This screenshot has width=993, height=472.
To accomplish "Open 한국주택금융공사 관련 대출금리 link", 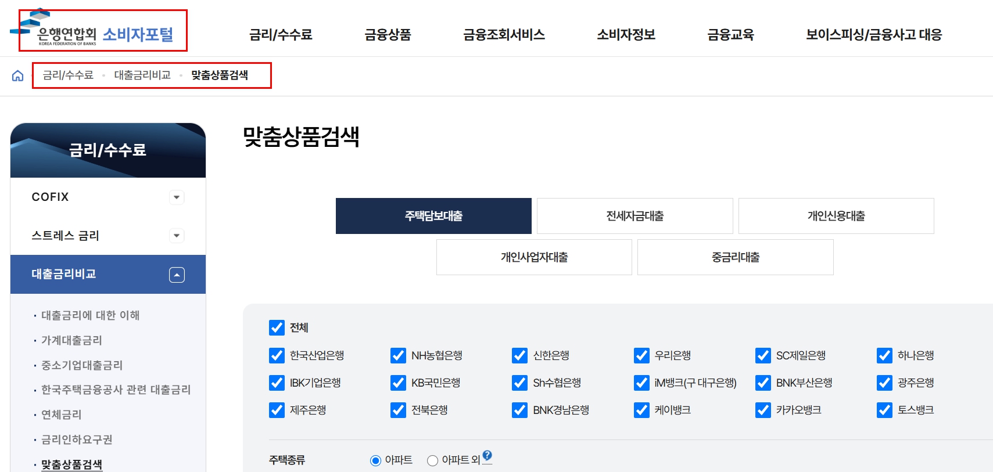I will coord(116,390).
